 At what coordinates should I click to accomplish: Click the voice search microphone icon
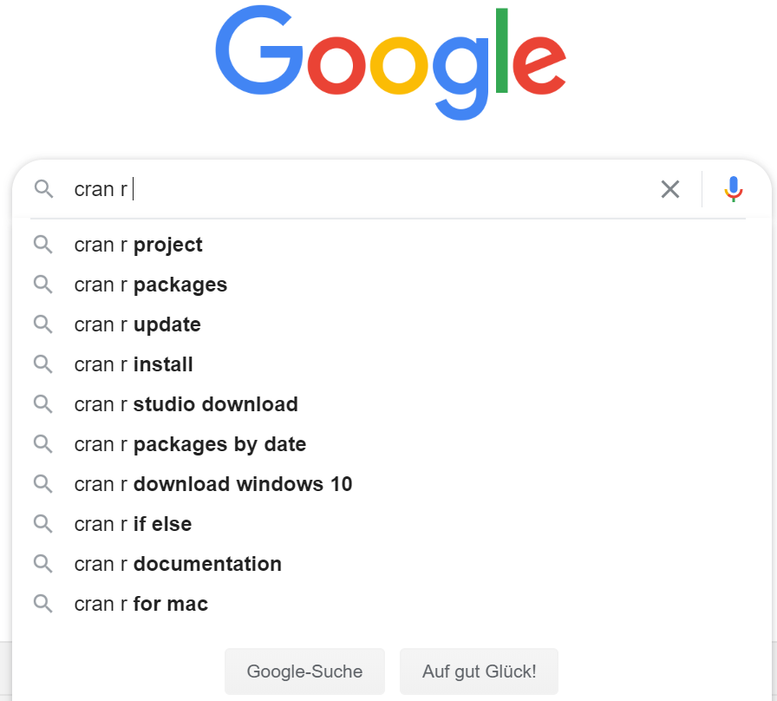tap(734, 189)
